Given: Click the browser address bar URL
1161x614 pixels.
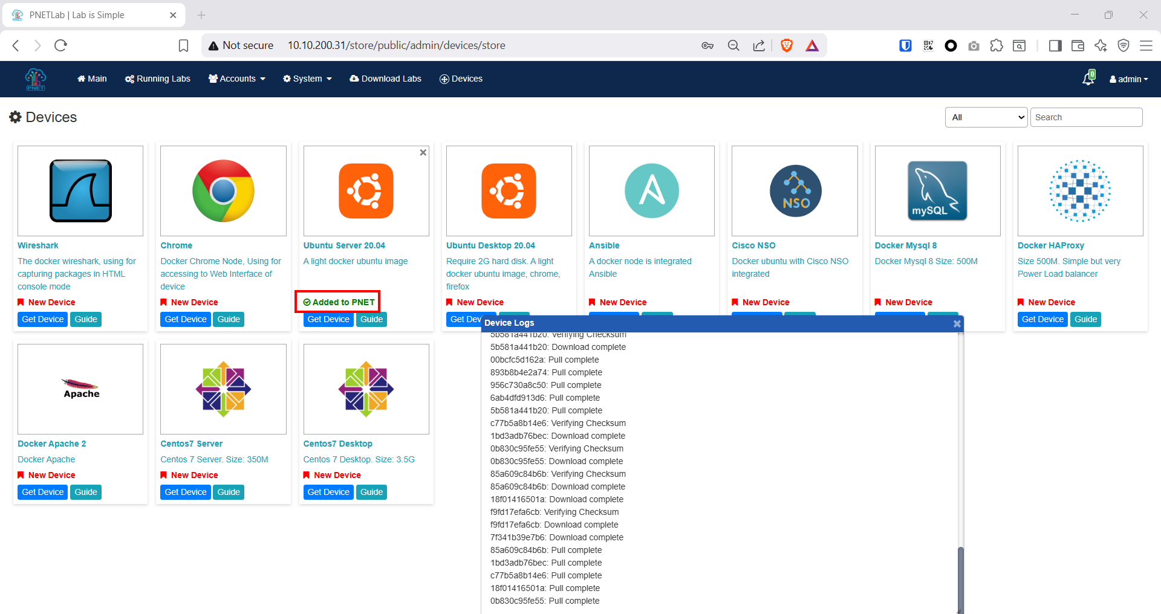Looking at the screenshot, I should coord(397,45).
